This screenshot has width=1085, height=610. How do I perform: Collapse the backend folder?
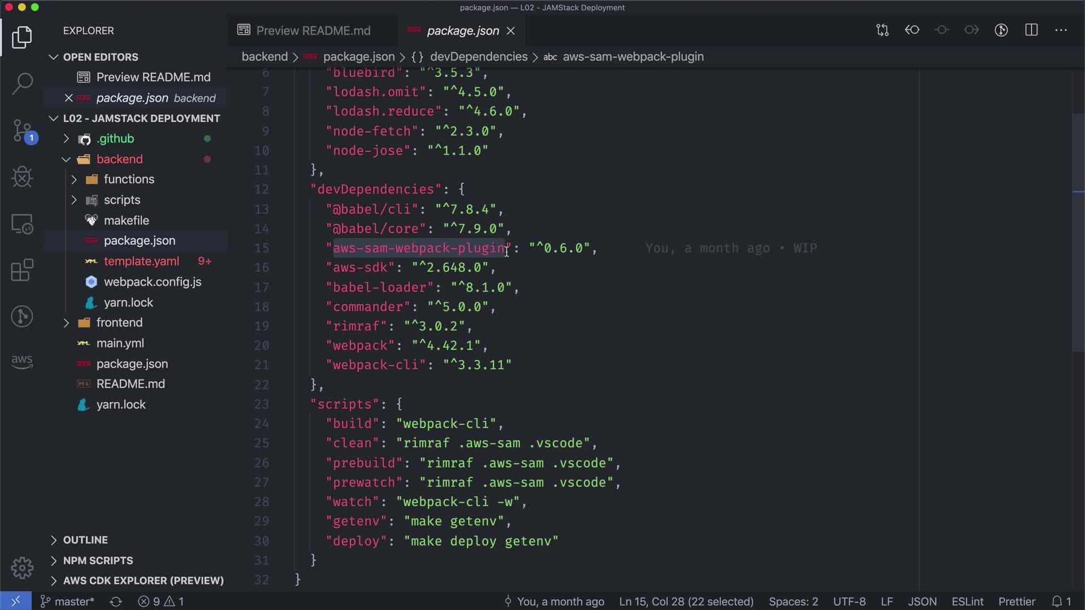[119, 159]
